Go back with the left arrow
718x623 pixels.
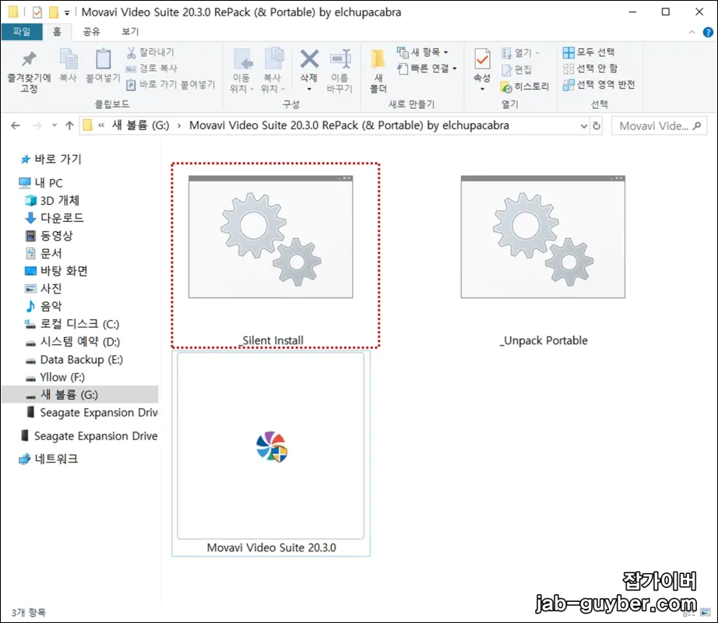tap(15, 125)
